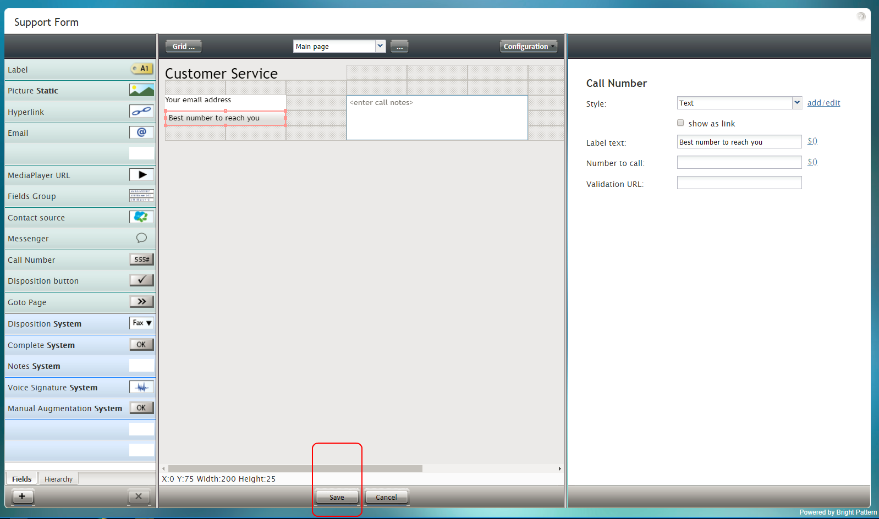
Task: Toggle the show as link checkbox
Action: (680, 123)
